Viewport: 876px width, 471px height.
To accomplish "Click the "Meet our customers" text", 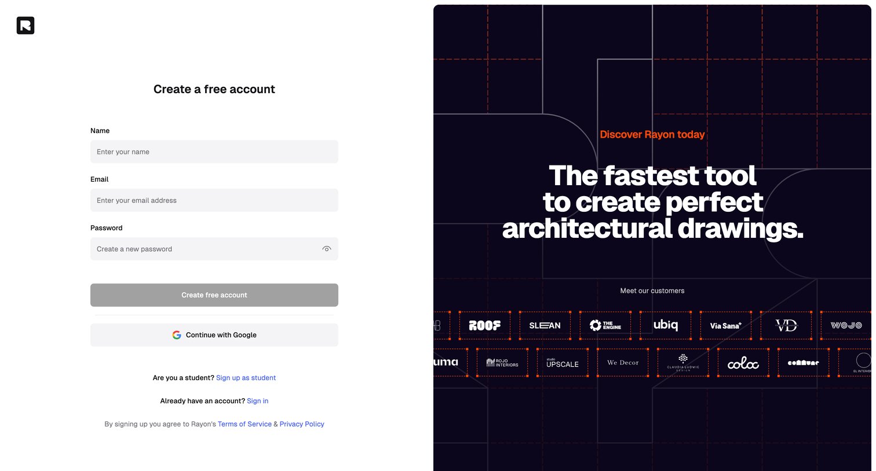I will pyautogui.click(x=652, y=291).
